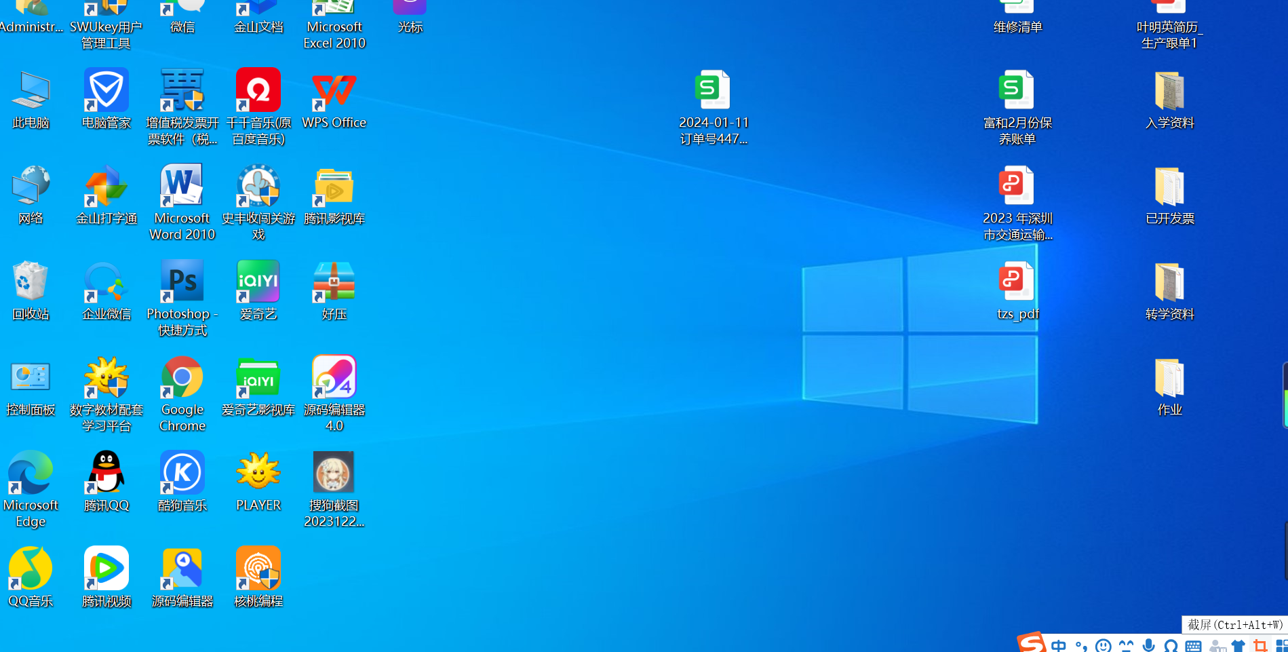Open the kaomoji face panel on the IME bar
The height and width of the screenshot is (652, 1288).
1126,646
